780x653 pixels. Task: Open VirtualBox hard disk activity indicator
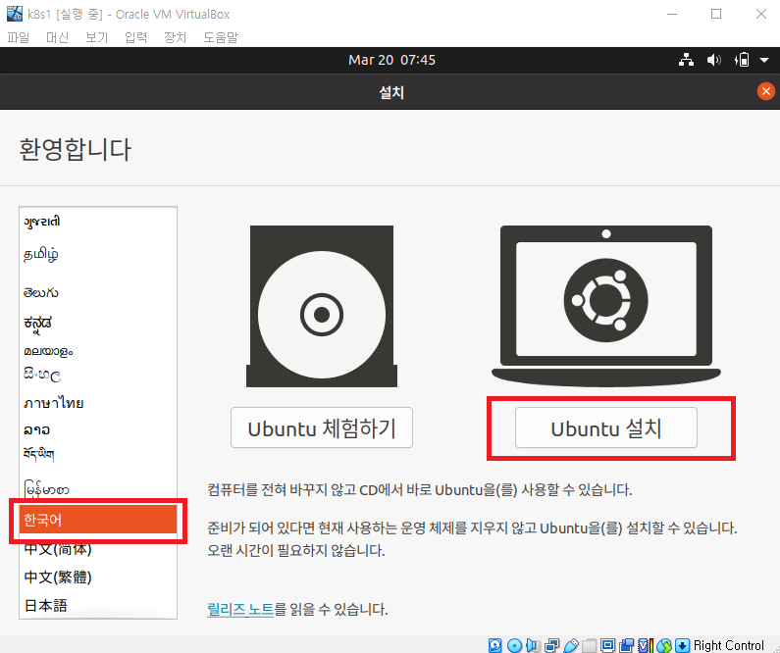(494, 645)
